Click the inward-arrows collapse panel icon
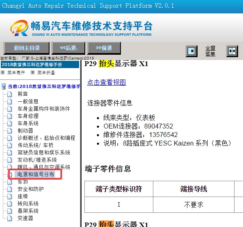 (x=232, y=51)
